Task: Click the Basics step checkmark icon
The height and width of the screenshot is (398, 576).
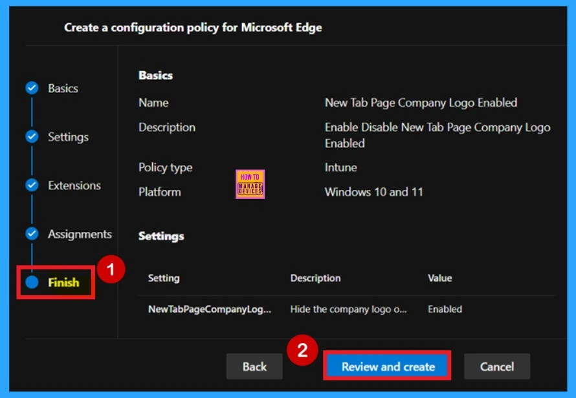Action: click(32, 88)
